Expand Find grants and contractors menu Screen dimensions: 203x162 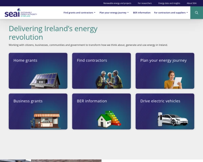[80, 13]
